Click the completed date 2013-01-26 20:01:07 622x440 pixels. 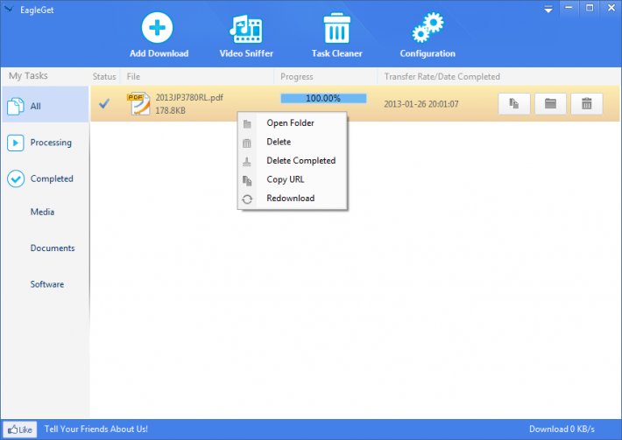pyautogui.click(x=421, y=104)
